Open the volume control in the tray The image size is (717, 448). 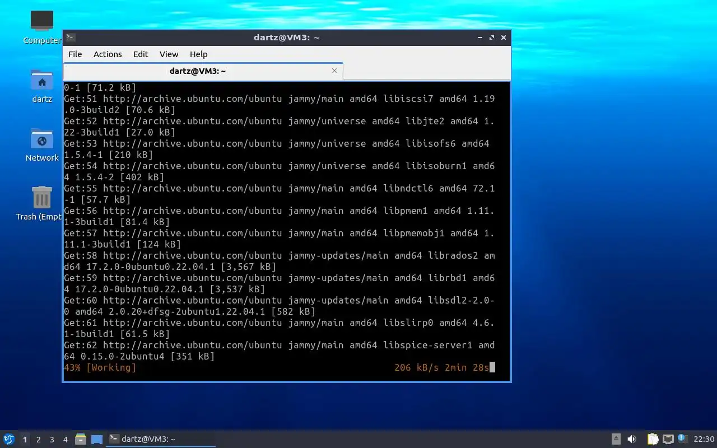632,439
